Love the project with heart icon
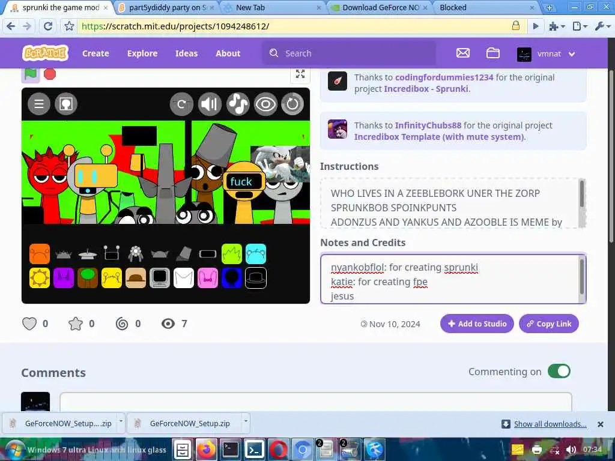This screenshot has height=461, width=615. point(29,324)
